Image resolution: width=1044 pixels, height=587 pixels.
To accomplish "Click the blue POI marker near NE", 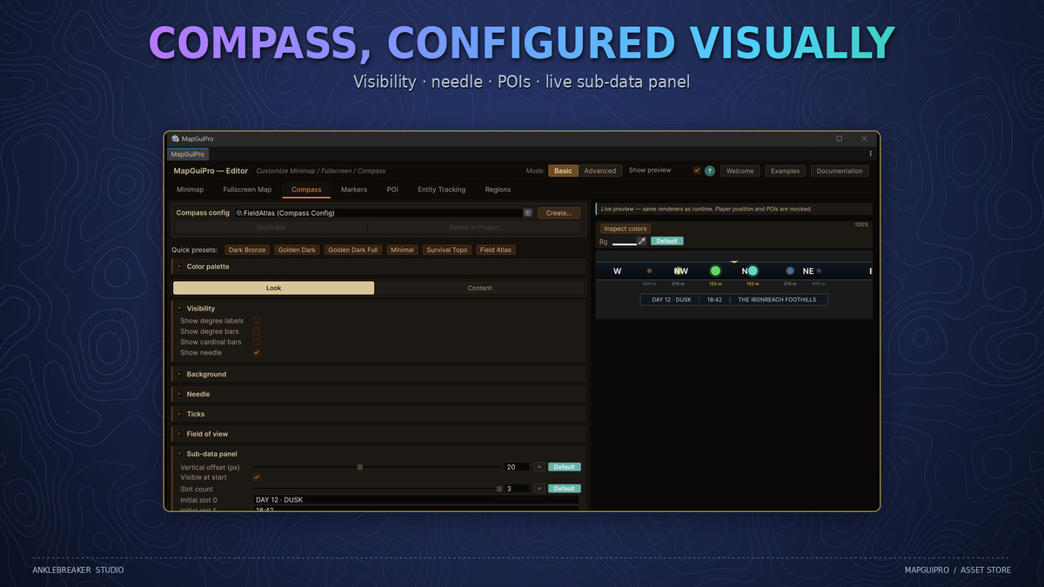I will tap(790, 271).
